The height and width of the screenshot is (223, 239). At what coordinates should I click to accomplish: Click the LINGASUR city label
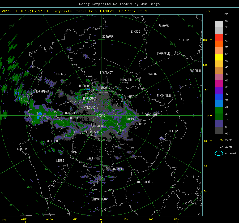(x=151, y=74)
